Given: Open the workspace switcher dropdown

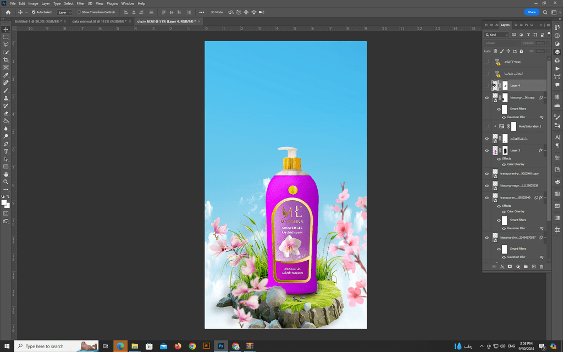Looking at the screenshot, I should tap(555, 12).
